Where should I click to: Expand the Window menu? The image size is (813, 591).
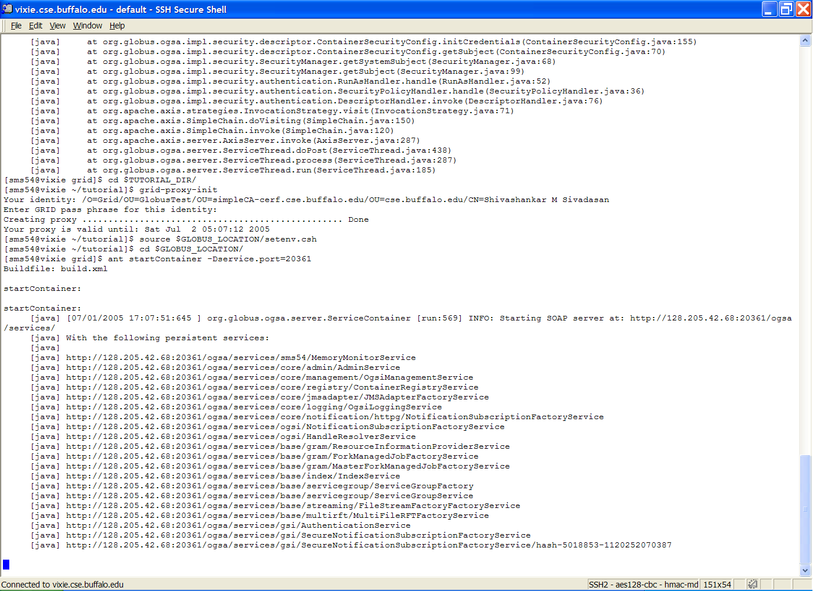point(88,26)
